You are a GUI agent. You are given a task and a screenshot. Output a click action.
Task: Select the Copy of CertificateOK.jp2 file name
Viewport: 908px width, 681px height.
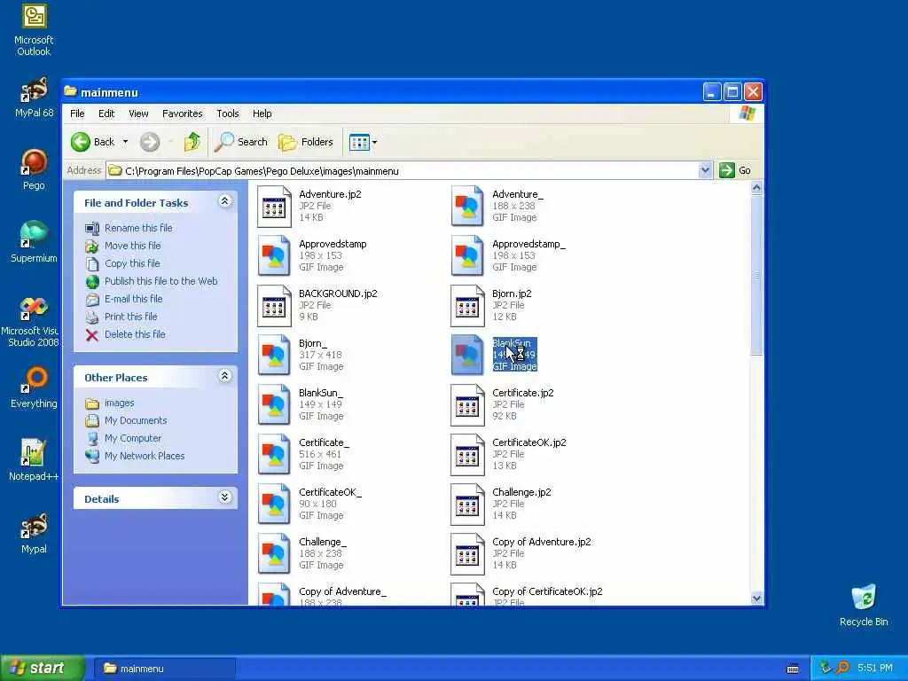(547, 591)
